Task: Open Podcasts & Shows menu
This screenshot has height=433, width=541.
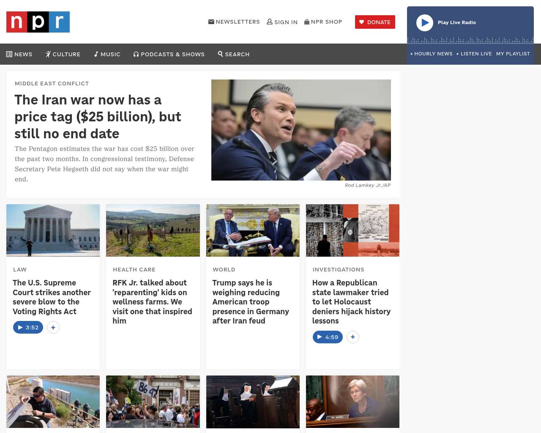Action: [x=169, y=54]
